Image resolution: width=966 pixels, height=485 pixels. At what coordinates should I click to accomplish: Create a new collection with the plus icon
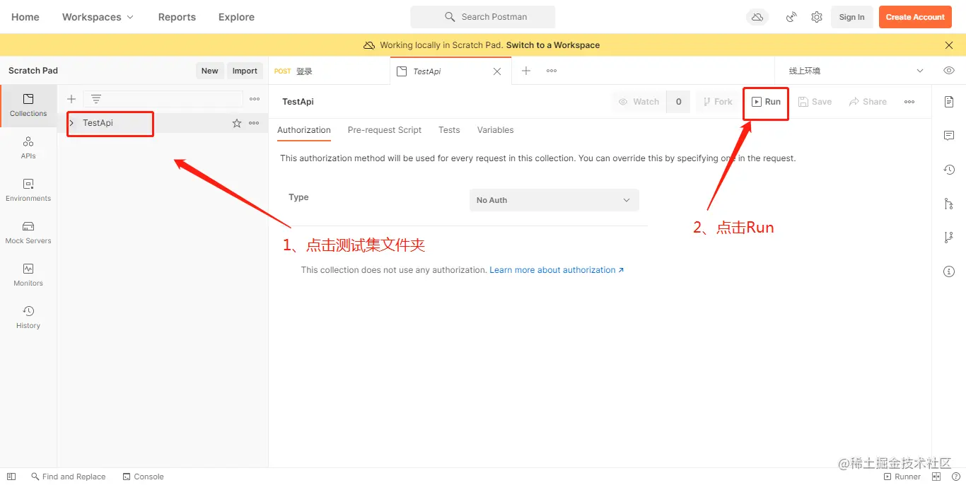(71, 99)
